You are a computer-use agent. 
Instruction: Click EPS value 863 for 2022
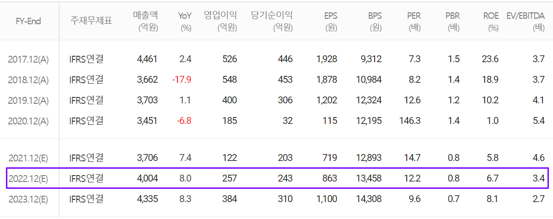(329, 178)
